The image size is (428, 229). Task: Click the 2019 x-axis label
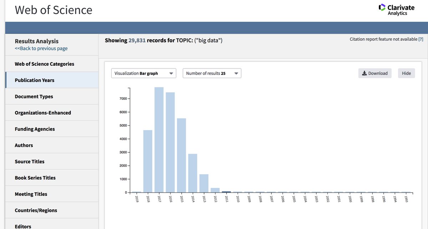[137, 199]
